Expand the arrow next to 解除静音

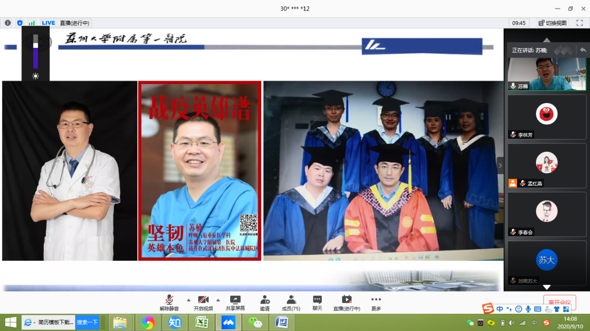[x=188, y=300]
